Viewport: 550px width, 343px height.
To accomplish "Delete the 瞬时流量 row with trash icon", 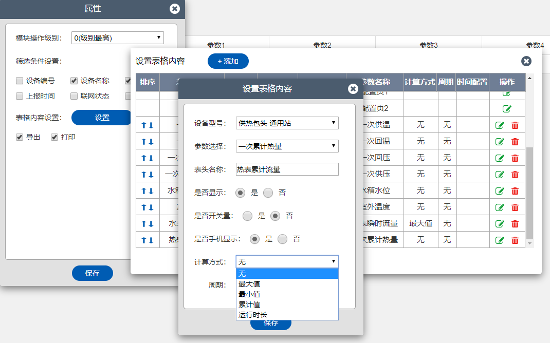I will (x=515, y=223).
